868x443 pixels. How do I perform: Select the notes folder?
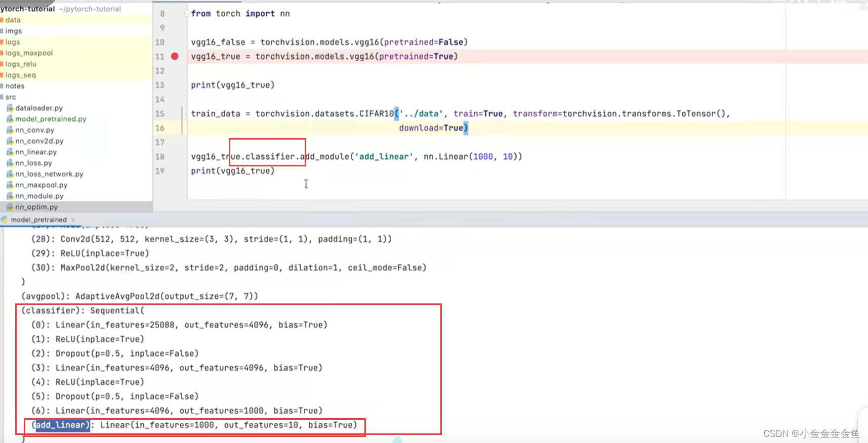tap(15, 86)
